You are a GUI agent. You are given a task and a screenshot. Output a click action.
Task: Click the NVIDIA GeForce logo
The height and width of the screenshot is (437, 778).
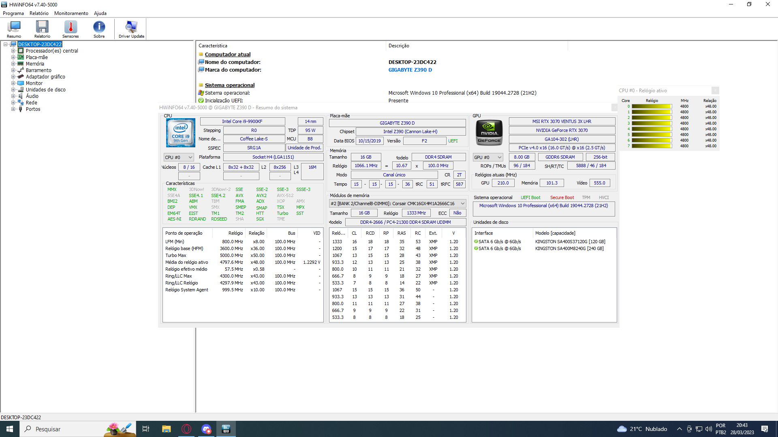pos(489,133)
